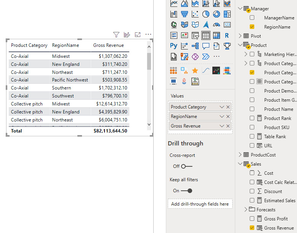Insert a Python visual
The height and width of the screenshot is (233, 297).
point(174,46)
